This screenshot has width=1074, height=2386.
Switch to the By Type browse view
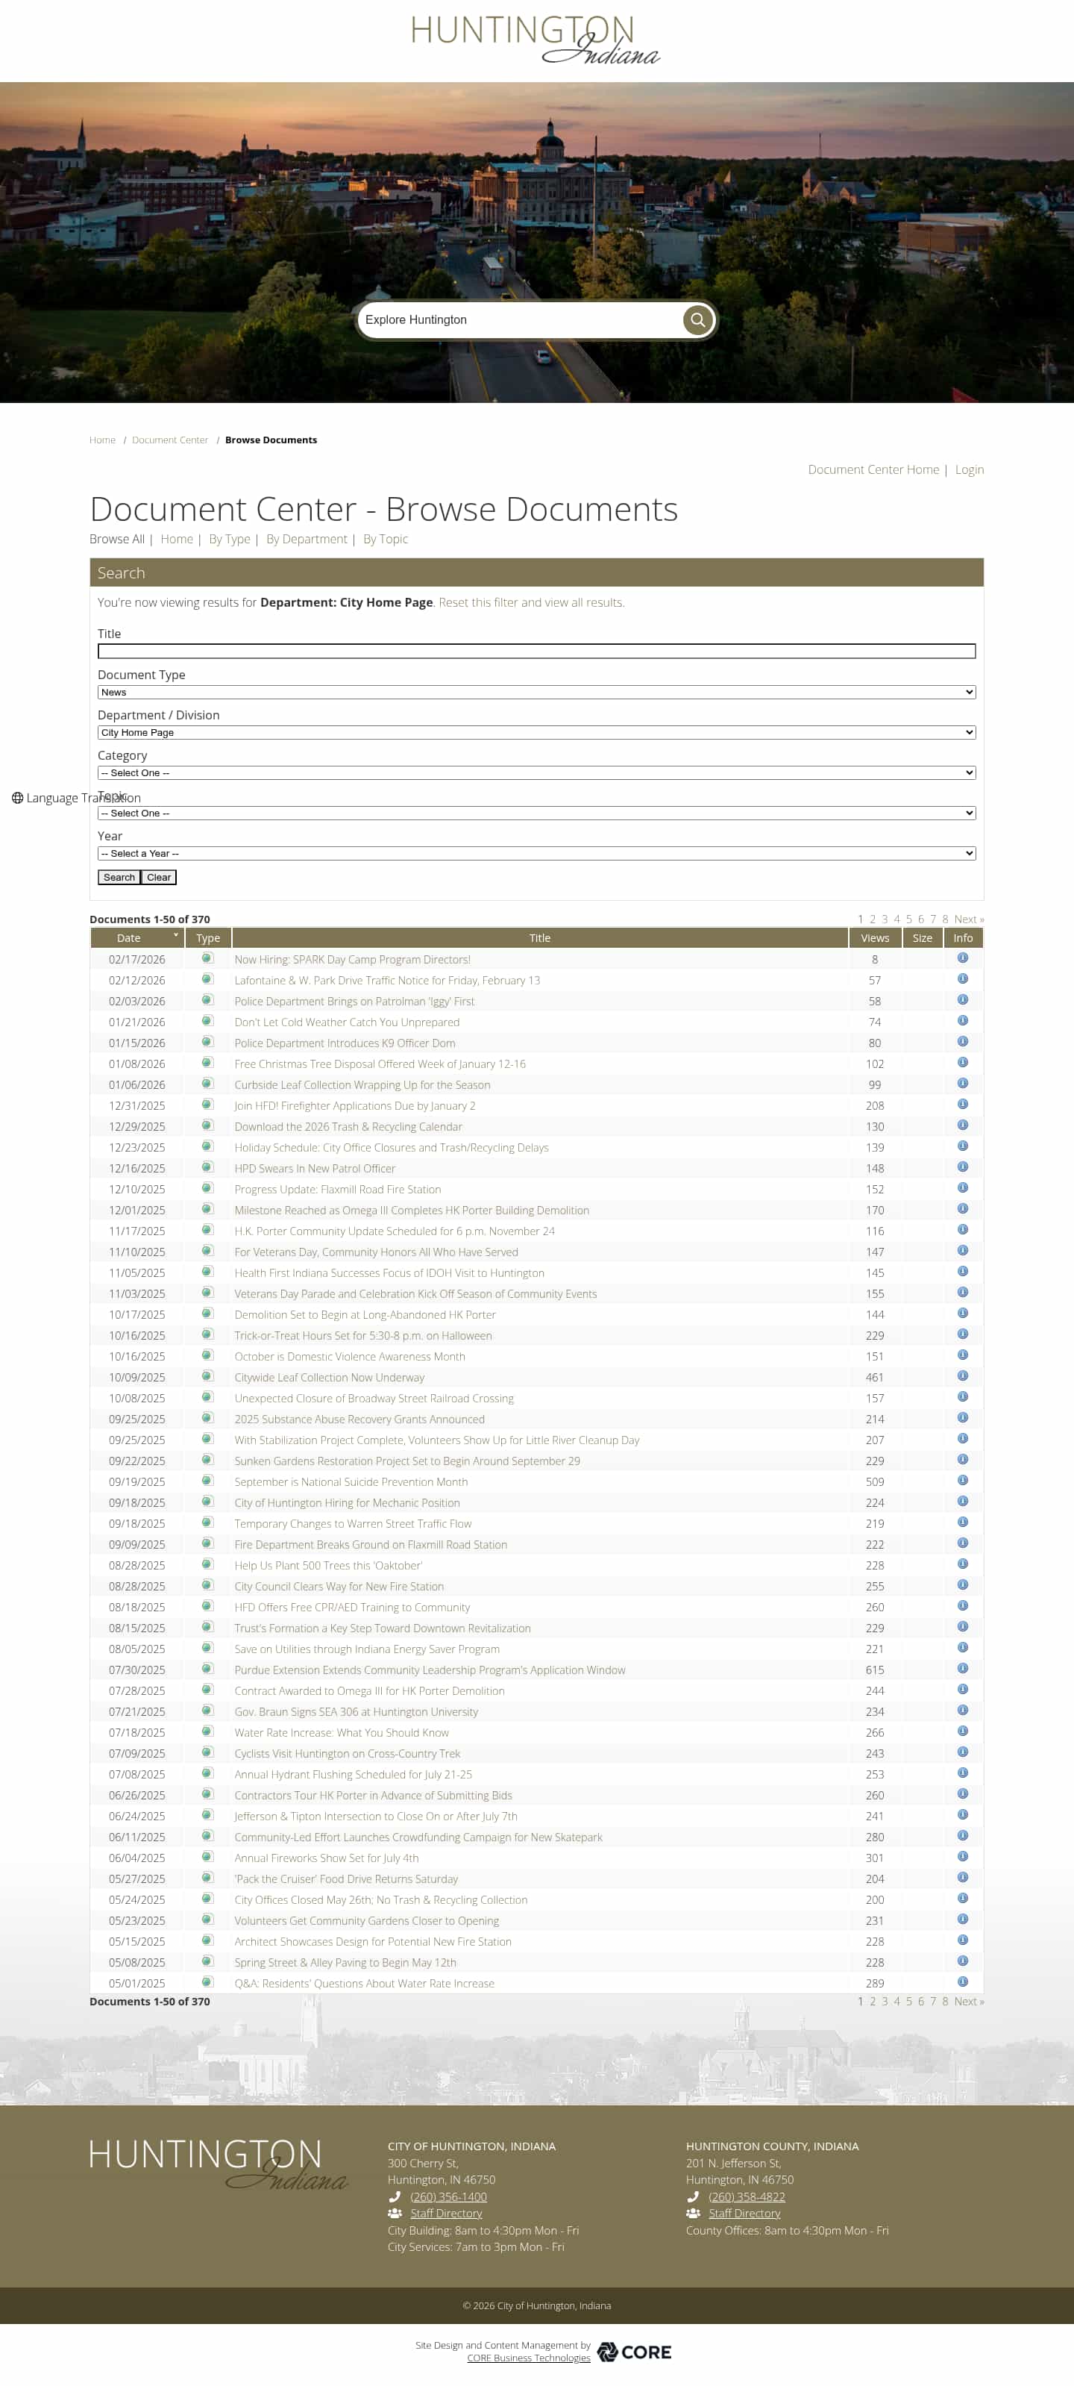coord(230,539)
